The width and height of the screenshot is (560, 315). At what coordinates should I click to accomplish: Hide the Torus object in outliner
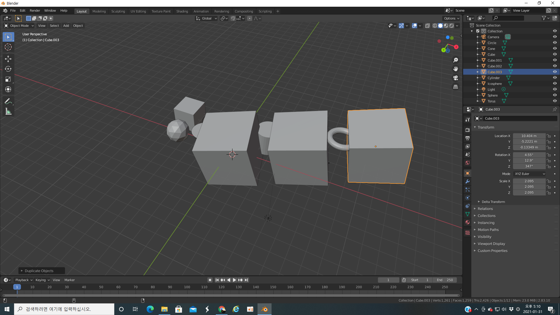click(x=554, y=101)
